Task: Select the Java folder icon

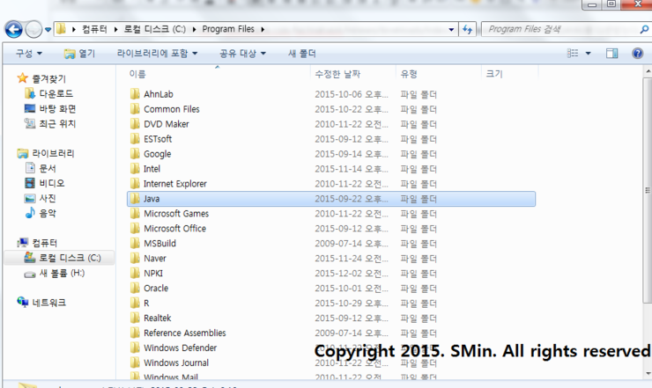Action: pyautogui.click(x=135, y=199)
